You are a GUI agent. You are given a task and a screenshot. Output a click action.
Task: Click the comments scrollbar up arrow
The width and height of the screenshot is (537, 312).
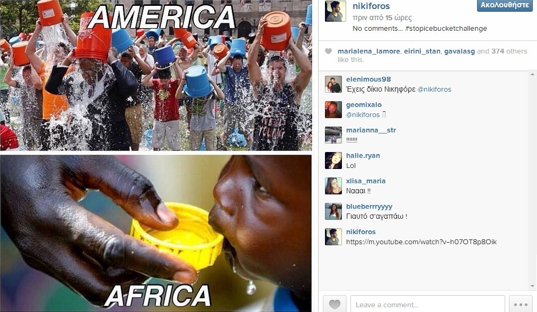(532, 74)
